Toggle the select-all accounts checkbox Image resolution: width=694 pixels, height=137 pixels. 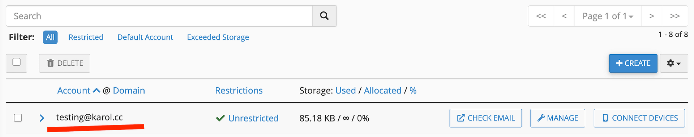[x=16, y=62]
